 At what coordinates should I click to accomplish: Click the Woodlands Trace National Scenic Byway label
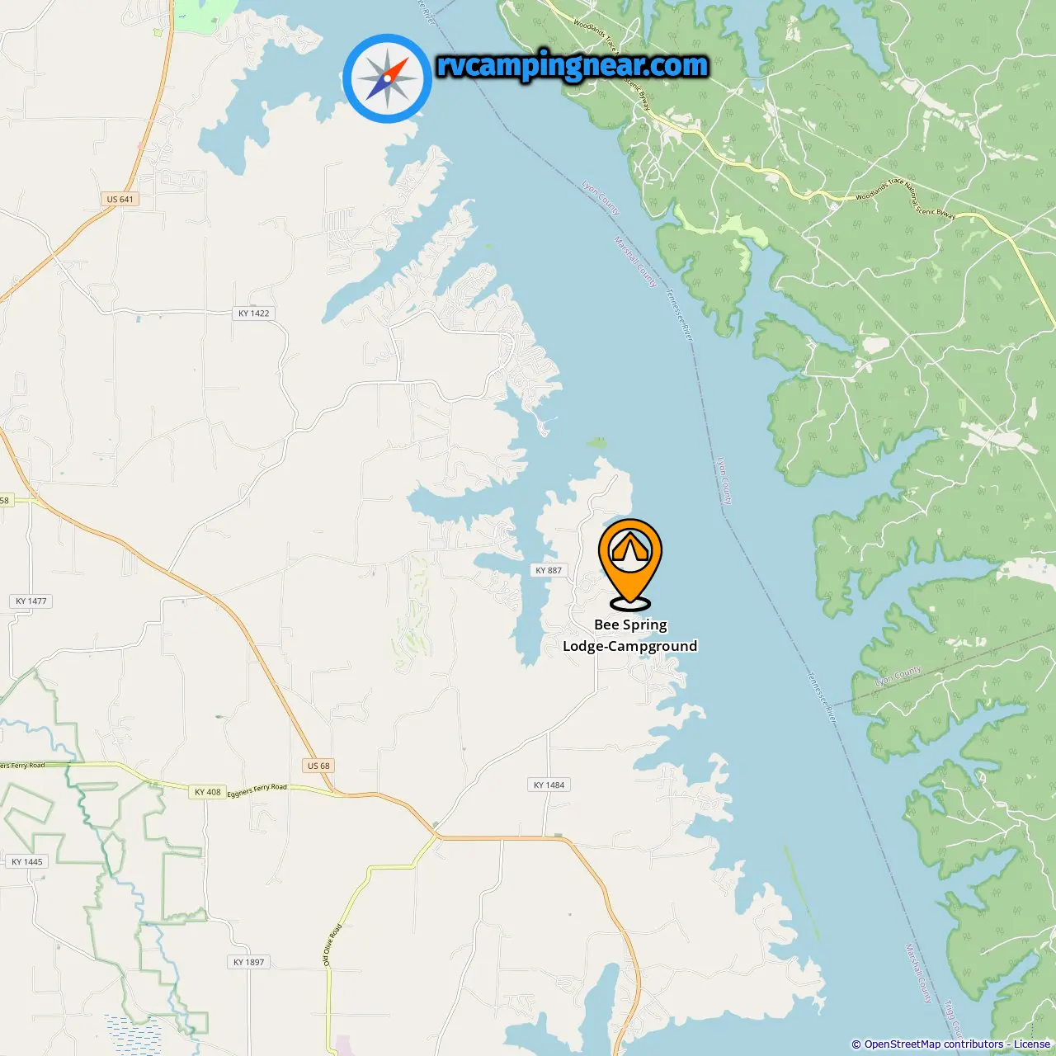point(905,198)
